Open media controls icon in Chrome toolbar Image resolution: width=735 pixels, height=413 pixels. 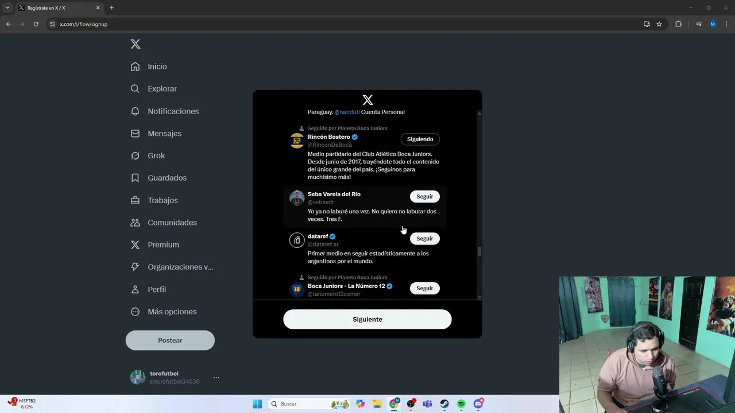pyautogui.click(x=699, y=24)
